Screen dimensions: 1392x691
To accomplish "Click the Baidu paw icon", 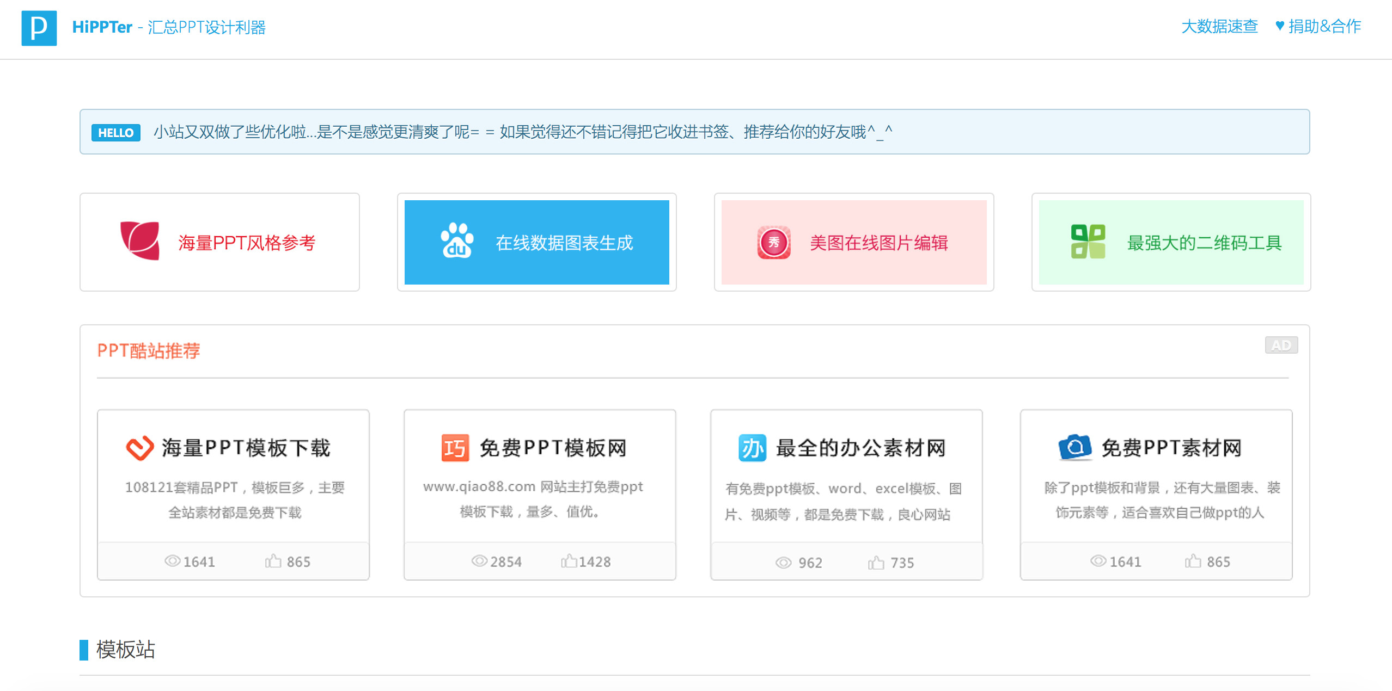I will click(456, 240).
